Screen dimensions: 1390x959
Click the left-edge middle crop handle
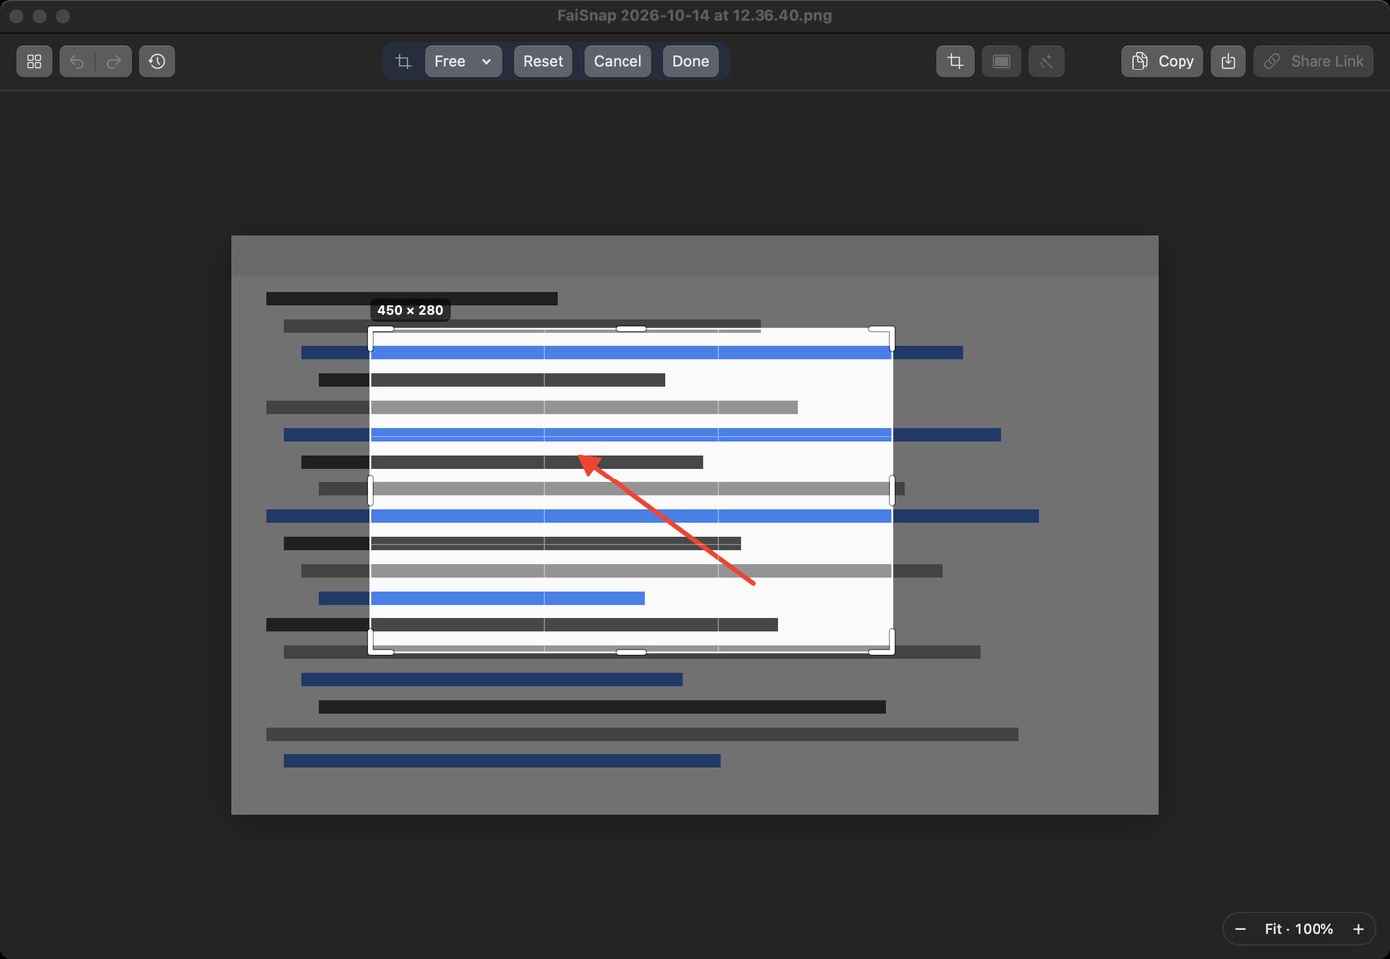click(371, 490)
